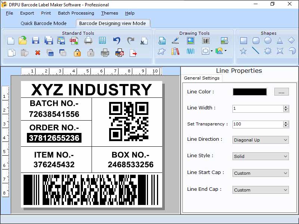This screenshot has height=224, width=299.
Task: Select the PDF417 barcode at label bottom
Action: 91,190
